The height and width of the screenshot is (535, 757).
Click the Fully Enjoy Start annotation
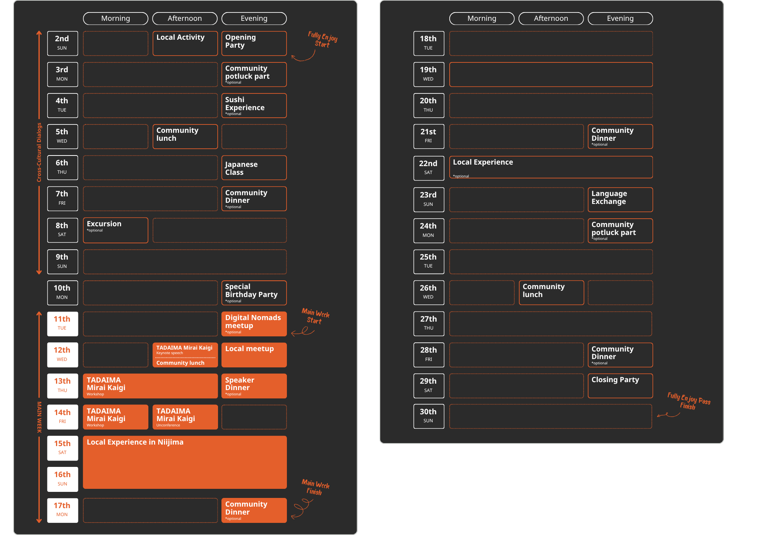322,39
